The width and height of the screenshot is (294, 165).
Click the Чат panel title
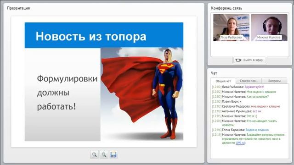click(214, 73)
